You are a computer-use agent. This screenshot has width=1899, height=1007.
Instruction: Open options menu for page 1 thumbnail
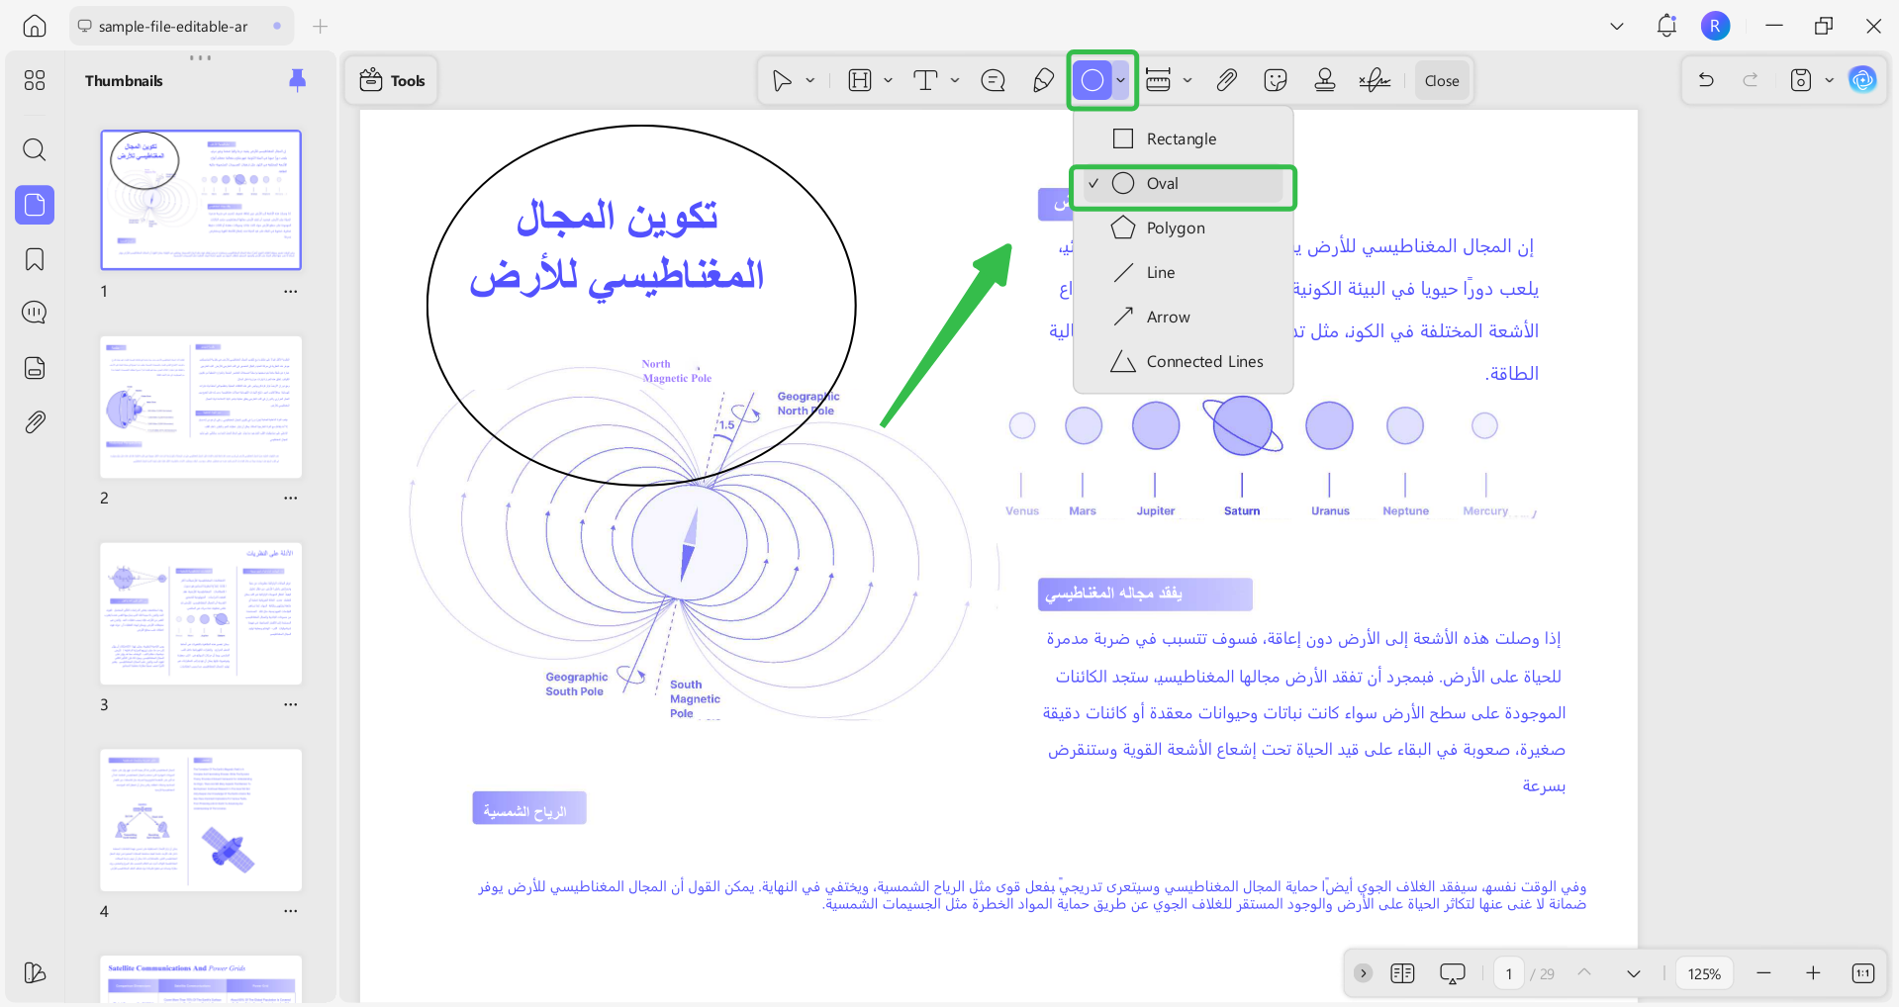tap(290, 292)
